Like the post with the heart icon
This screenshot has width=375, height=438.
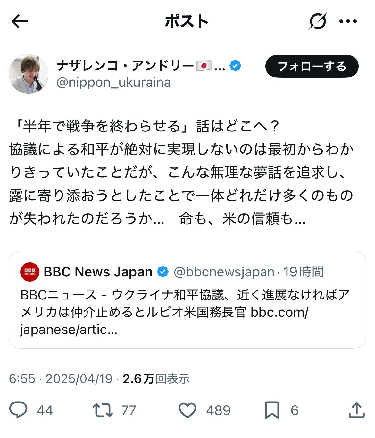click(x=187, y=410)
